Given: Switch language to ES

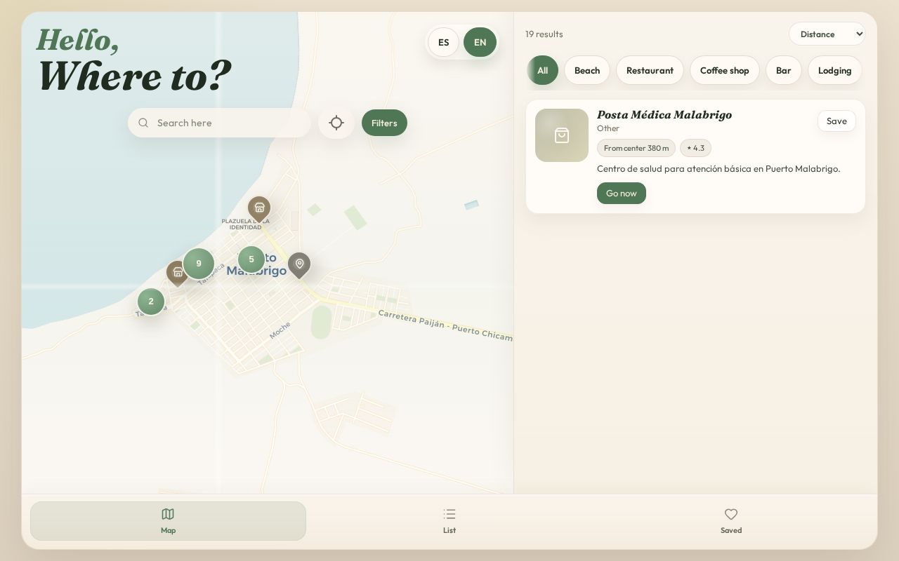Looking at the screenshot, I should tap(444, 42).
